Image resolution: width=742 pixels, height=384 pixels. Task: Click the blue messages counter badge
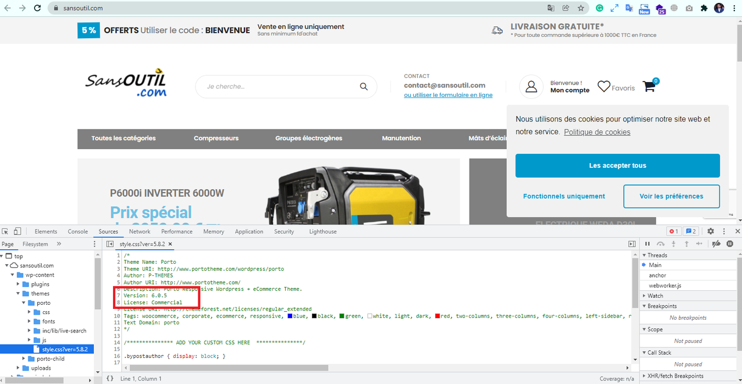(x=690, y=231)
